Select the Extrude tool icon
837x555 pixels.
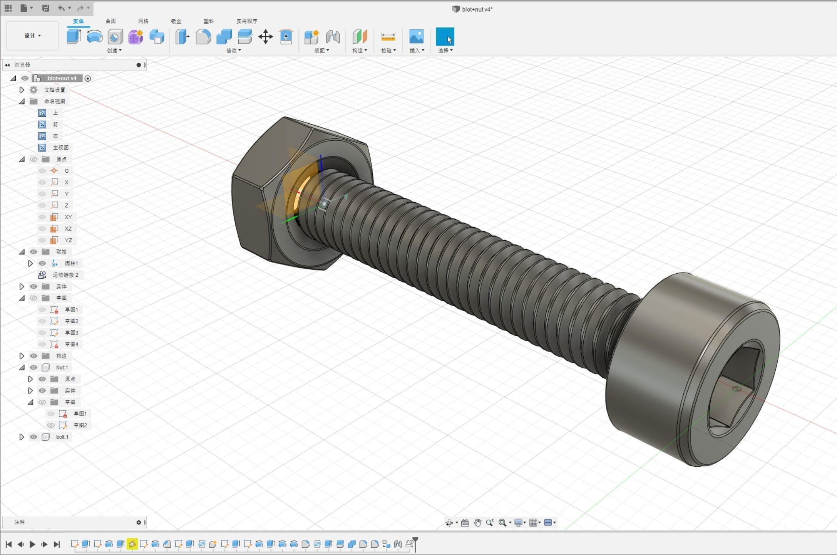pyautogui.click(x=74, y=37)
